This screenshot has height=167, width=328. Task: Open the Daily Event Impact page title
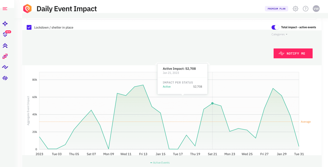click(67, 9)
